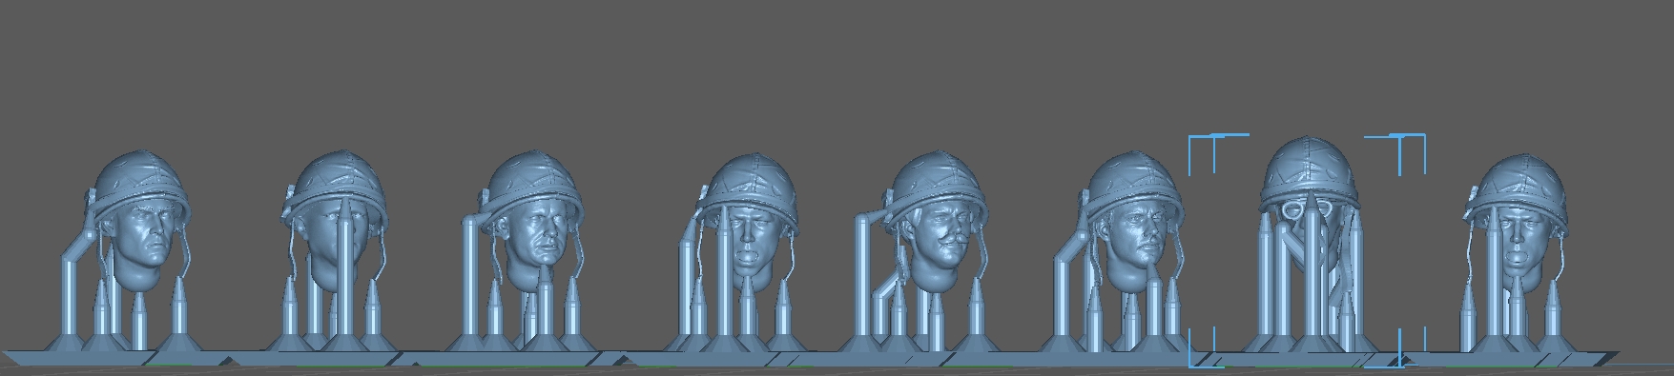
Task: Click the top-left selection bracket corner
Action: pyautogui.click(x=1192, y=139)
